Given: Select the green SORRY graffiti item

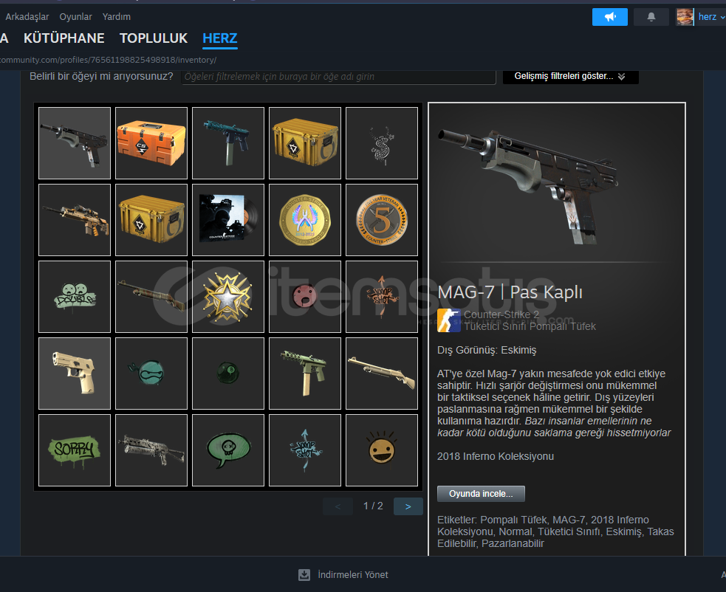Looking at the screenshot, I should (75, 450).
